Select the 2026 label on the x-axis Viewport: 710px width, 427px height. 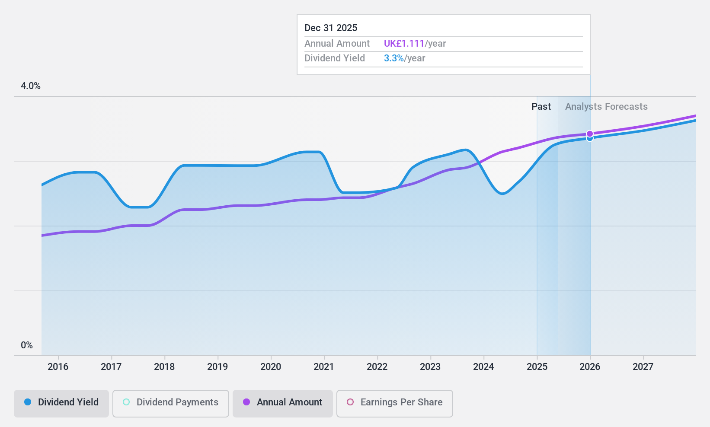tap(590, 367)
